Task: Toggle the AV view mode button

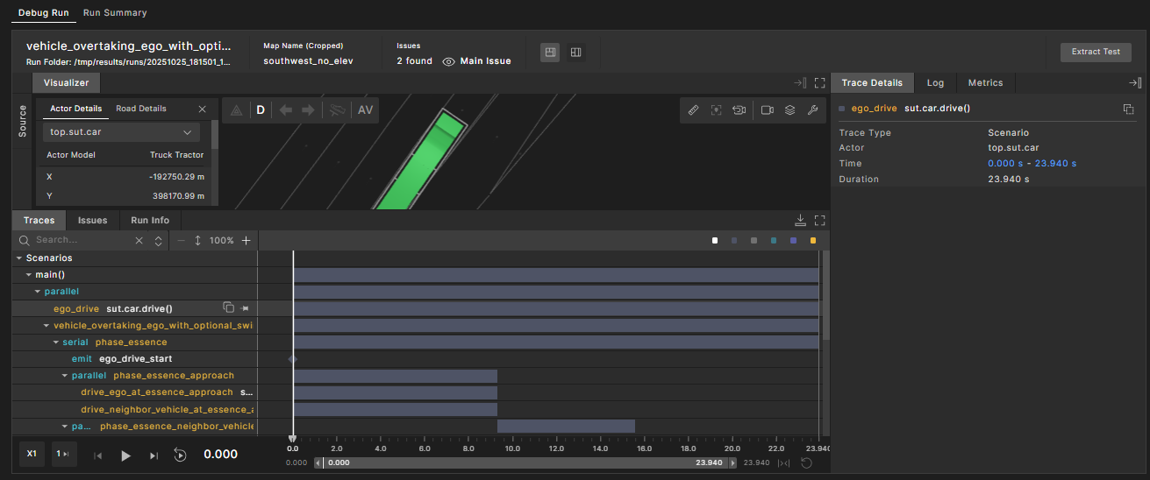Action: tap(365, 110)
